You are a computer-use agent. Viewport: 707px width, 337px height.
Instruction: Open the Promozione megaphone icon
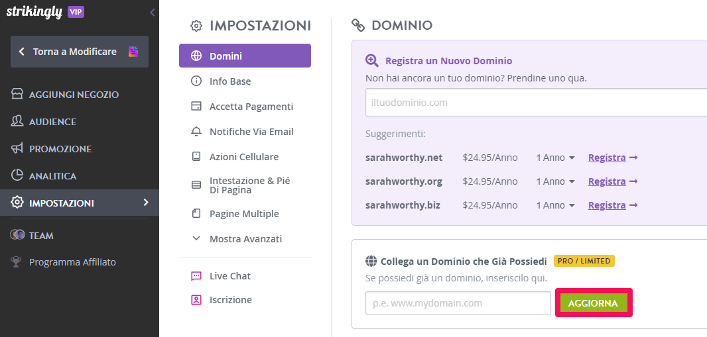coord(17,148)
